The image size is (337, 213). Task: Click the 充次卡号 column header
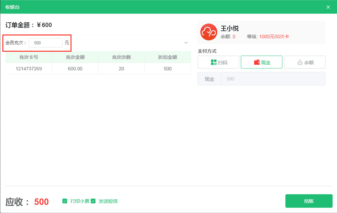point(29,57)
